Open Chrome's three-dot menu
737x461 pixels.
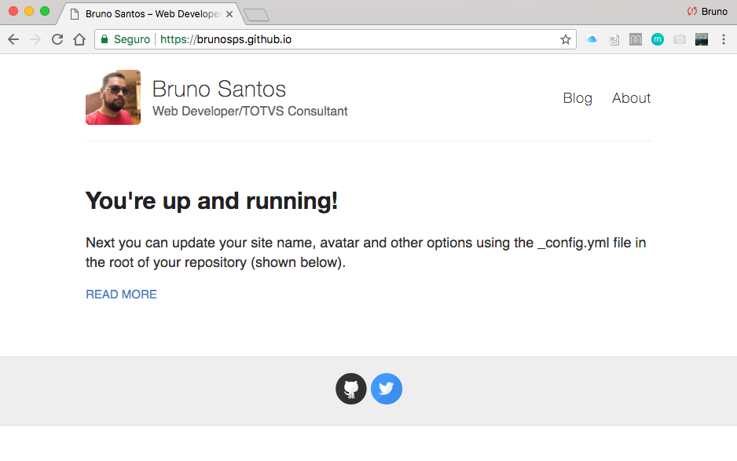pyautogui.click(x=724, y=39)
